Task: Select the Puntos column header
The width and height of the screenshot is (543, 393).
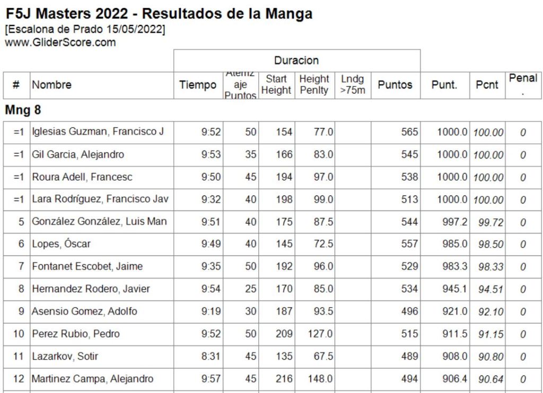Action: (395, 85)
